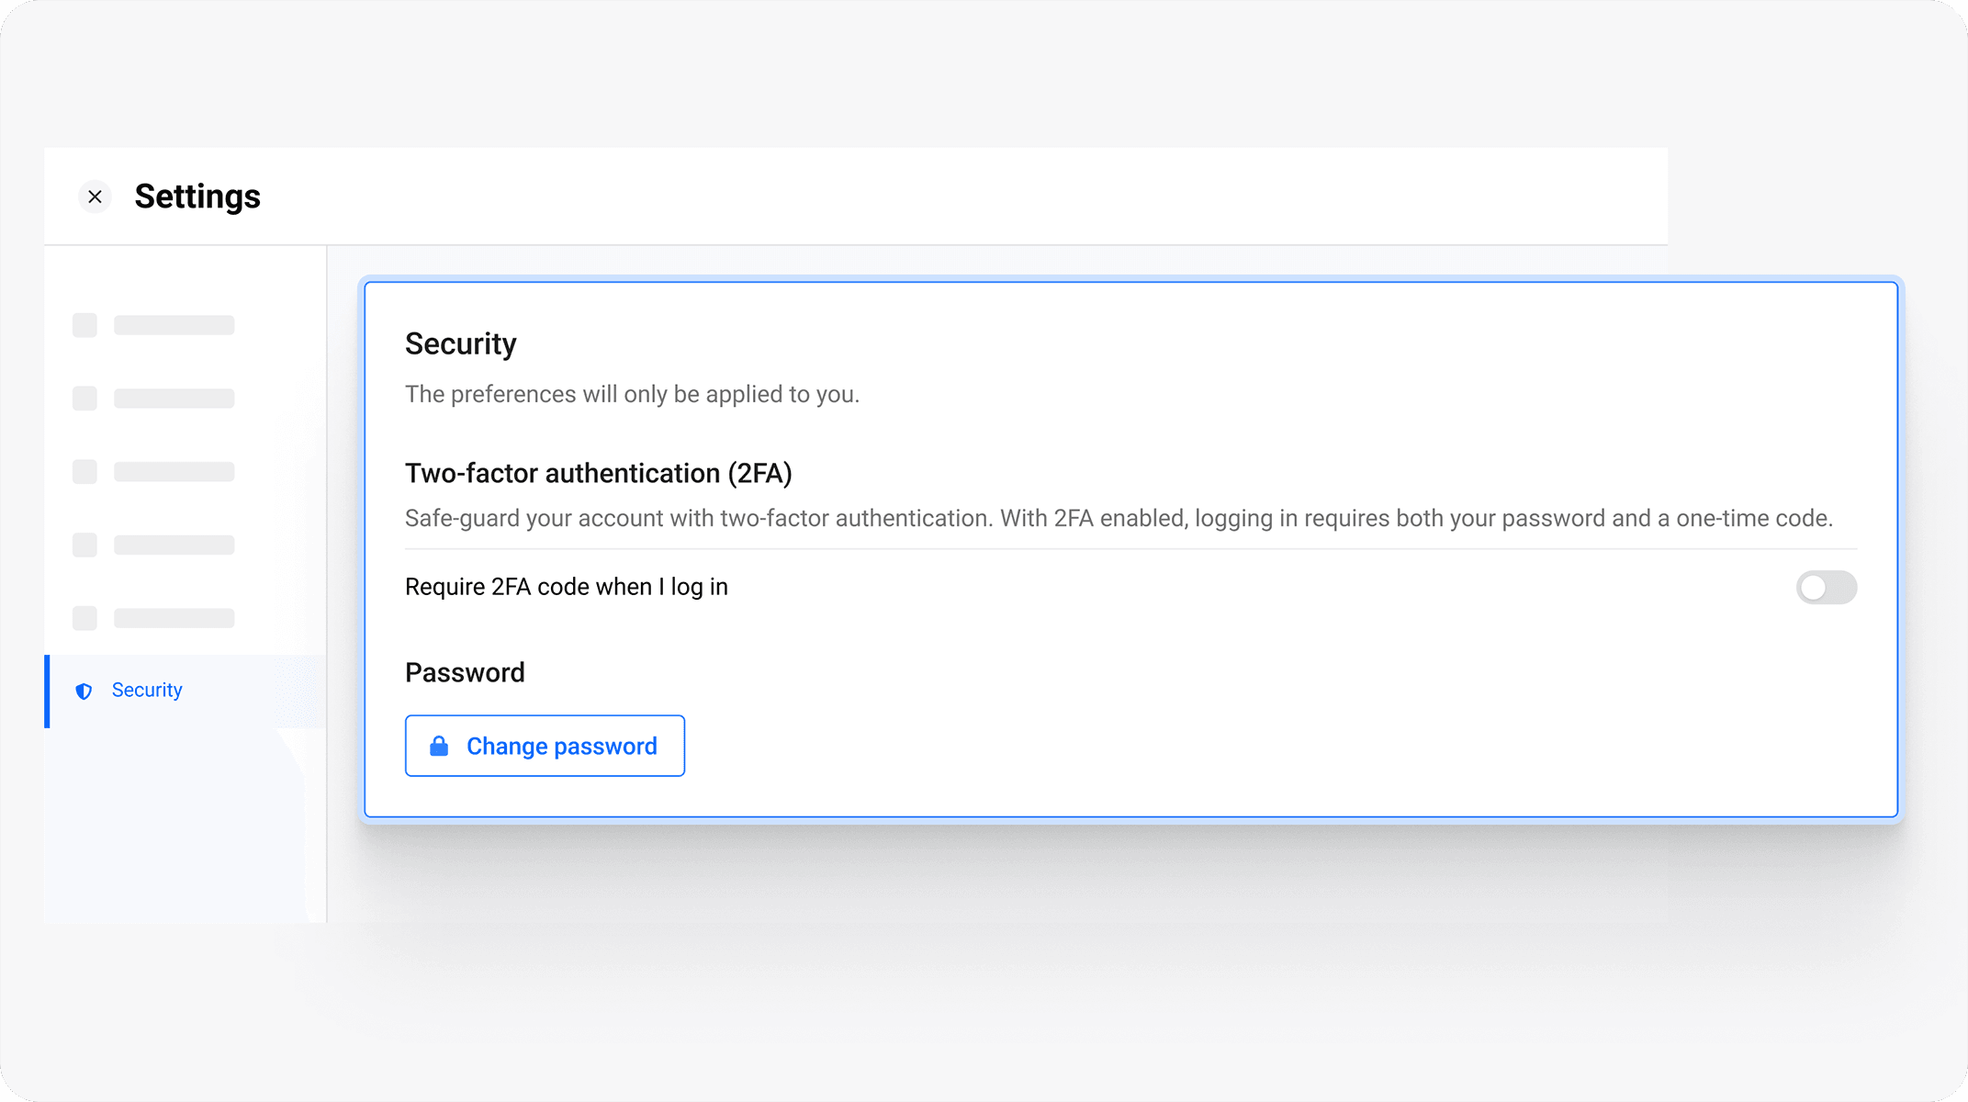The width and height of the screenshot is (1968, 1102).
Task: Click the Two-factor authentication (2FA) heading
Action: tap(598, 473)
